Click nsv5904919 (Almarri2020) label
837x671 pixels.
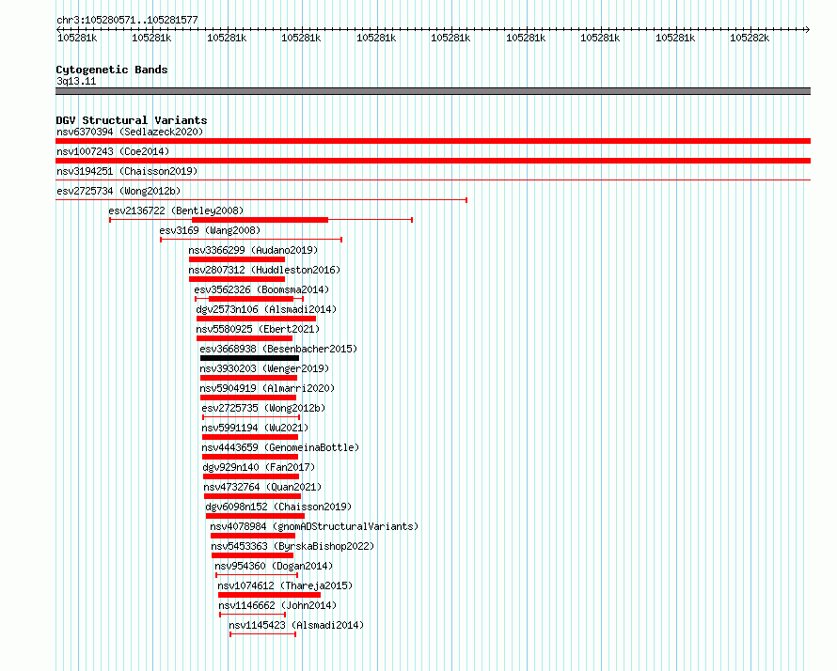[267, 388]
